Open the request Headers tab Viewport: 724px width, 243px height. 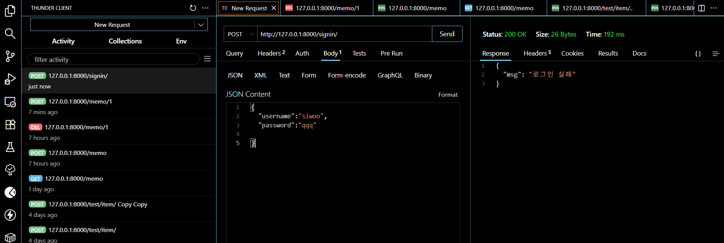tap(271, 53)
